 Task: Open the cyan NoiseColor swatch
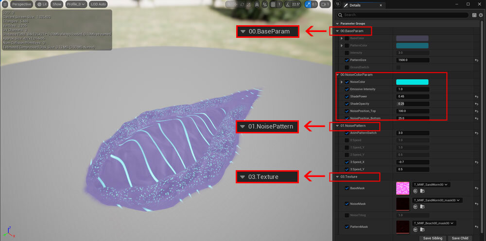tap(412, 82)
